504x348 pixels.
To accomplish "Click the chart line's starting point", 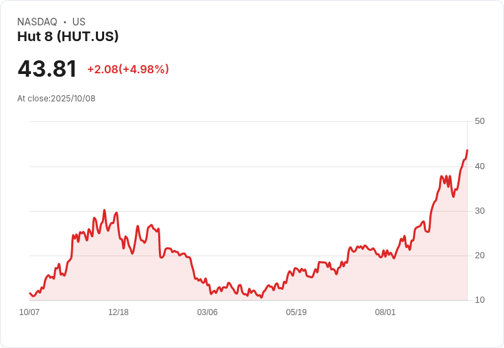I will 29,293.
